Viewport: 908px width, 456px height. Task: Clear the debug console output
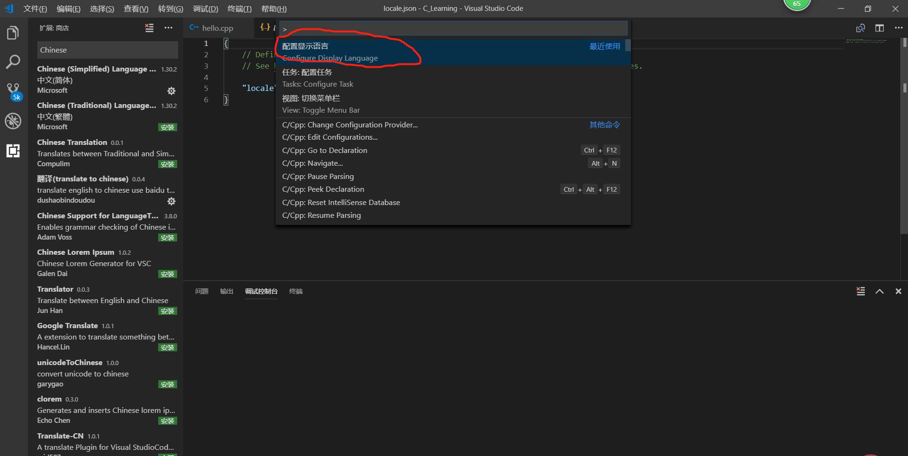pos(861,291)
